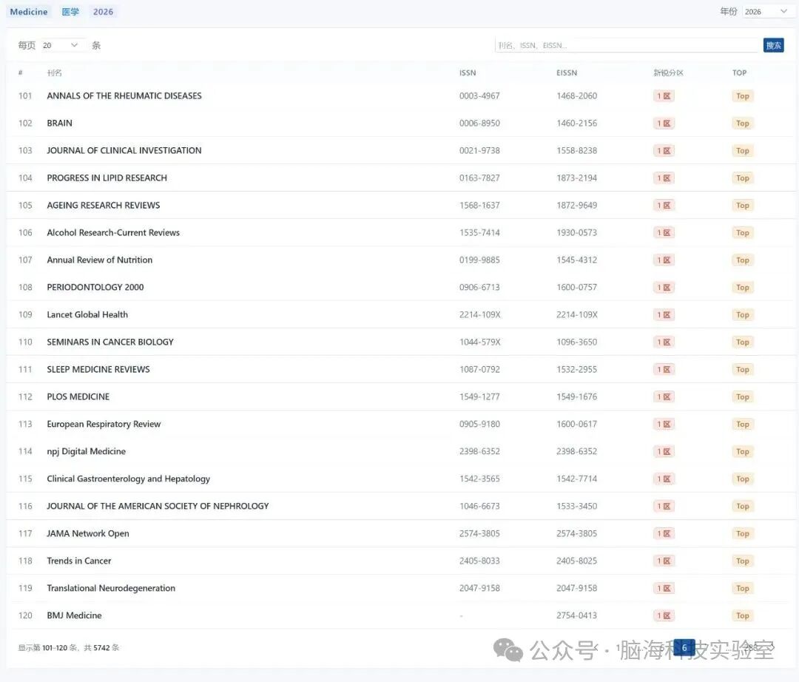Click the 刊名 column header

55,72
